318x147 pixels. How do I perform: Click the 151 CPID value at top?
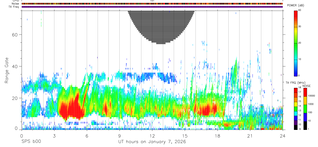152,1
